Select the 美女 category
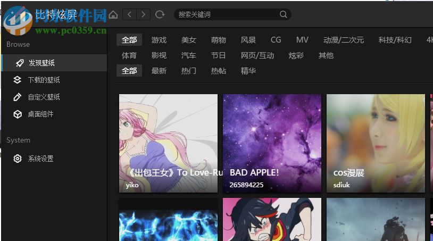The height and width of the screenshot is (241, 433). [x=189, y=40]
